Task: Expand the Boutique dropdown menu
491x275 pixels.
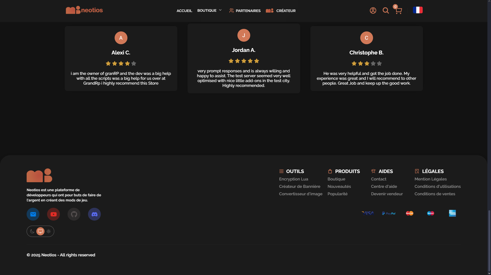Action: pyautogui.click(x=209, y=10)
